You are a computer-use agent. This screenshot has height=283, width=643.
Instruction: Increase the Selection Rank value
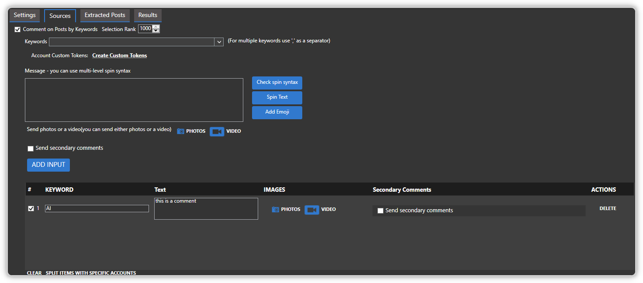click(156, 27)
